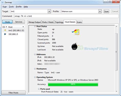Close the Zenmap window
The width and height of the screenshot is (121, 96).
click(116, 2)
